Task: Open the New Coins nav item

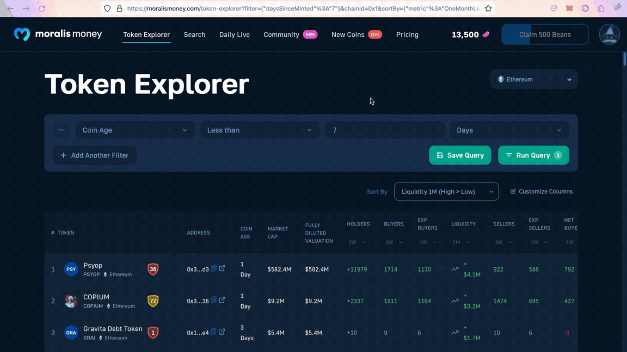Action: (356, 35)
